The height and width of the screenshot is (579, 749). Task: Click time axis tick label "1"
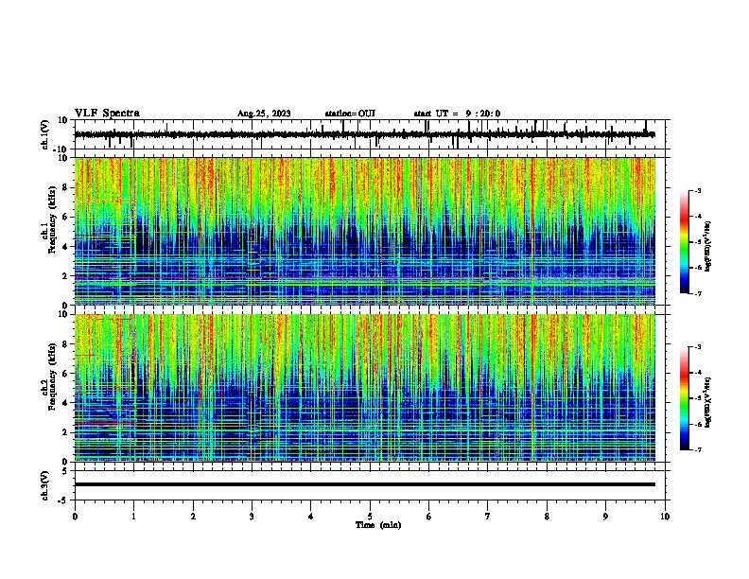[x=133, y=517]
